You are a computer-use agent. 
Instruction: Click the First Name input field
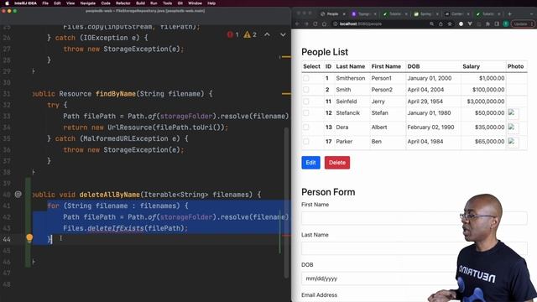tap(414, 218)
